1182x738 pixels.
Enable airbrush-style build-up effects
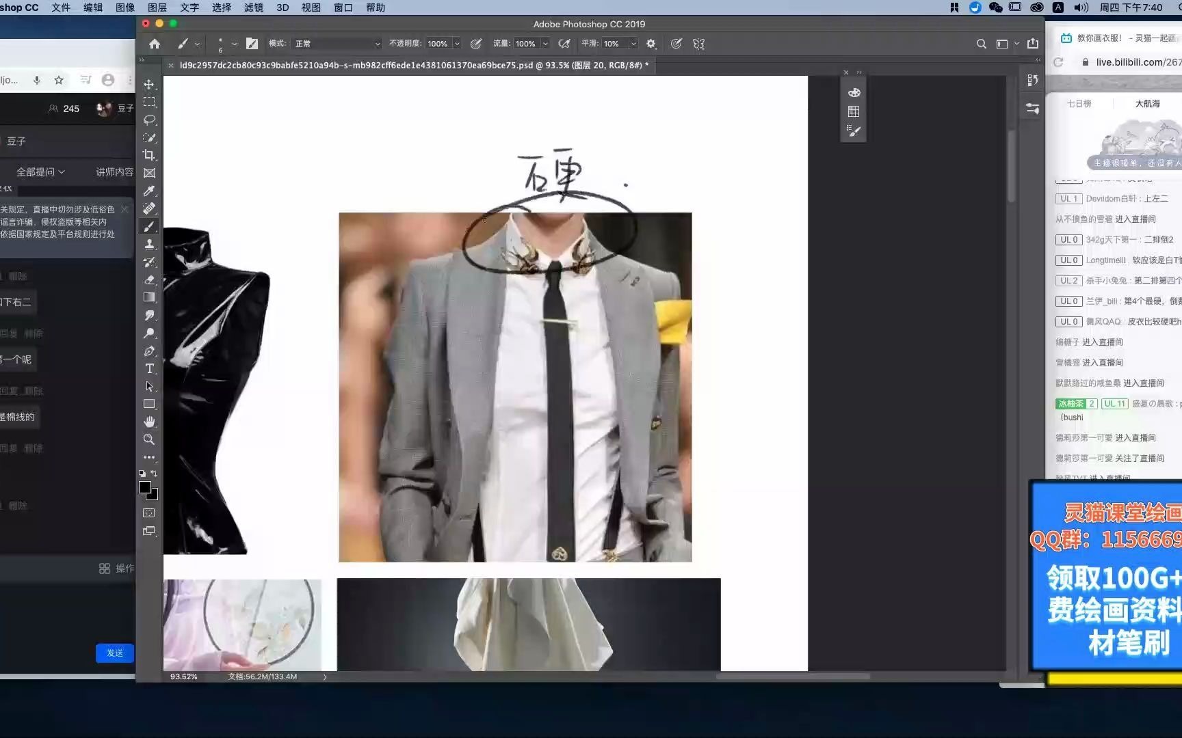pyautogui.click(x=564, y=44)
